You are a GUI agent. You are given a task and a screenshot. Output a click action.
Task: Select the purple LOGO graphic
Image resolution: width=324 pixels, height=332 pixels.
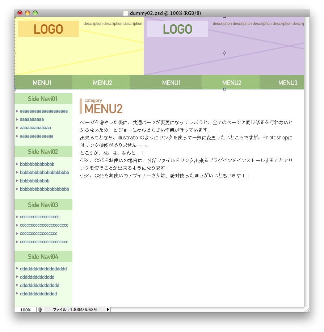(177, 29)
